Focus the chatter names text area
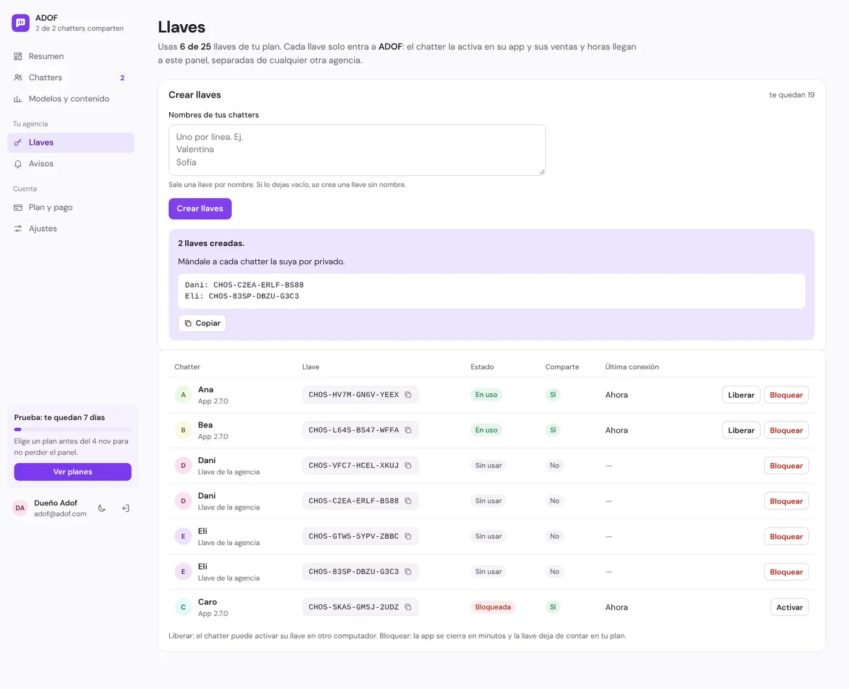 pyautogui.click(x=357, y=150)
